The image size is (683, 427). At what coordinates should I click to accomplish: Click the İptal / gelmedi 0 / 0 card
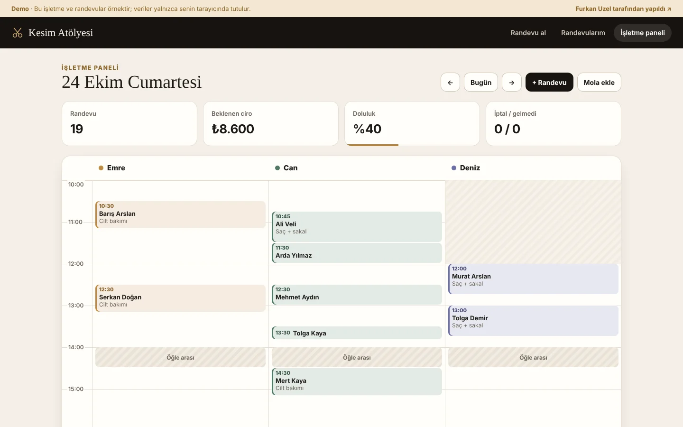[x=554, y=123]
